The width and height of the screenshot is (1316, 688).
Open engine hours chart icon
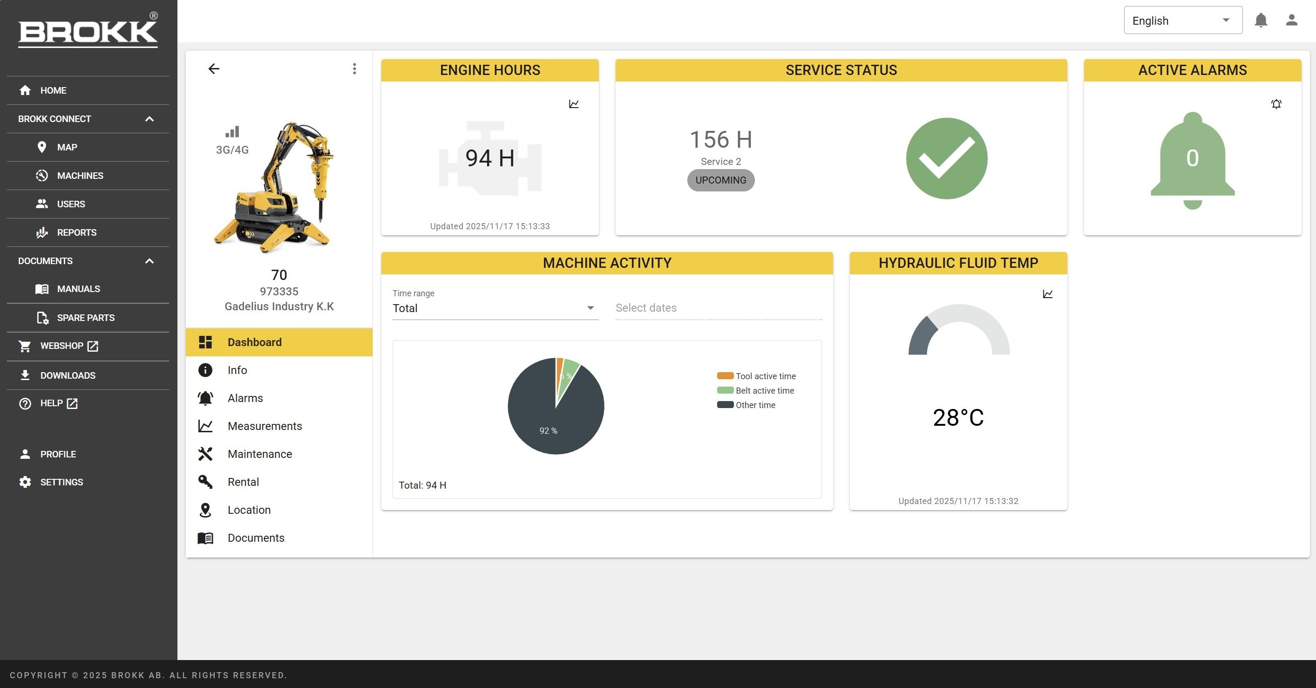(x=574, y=104)
